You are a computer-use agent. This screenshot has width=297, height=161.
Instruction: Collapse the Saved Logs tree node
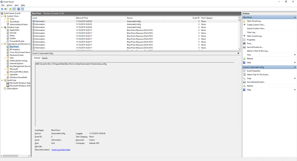[x=2, y=80]
